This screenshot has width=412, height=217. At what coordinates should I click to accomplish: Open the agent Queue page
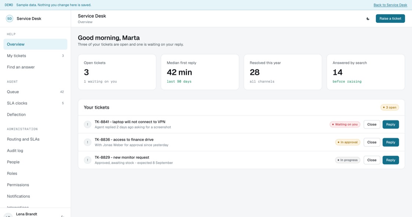point(35,92)
